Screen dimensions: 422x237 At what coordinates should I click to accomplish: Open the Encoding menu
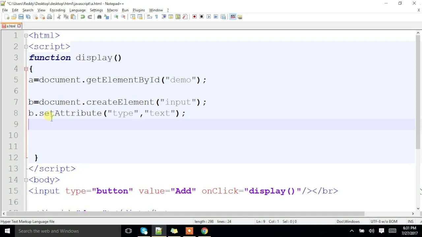point(57,10)
